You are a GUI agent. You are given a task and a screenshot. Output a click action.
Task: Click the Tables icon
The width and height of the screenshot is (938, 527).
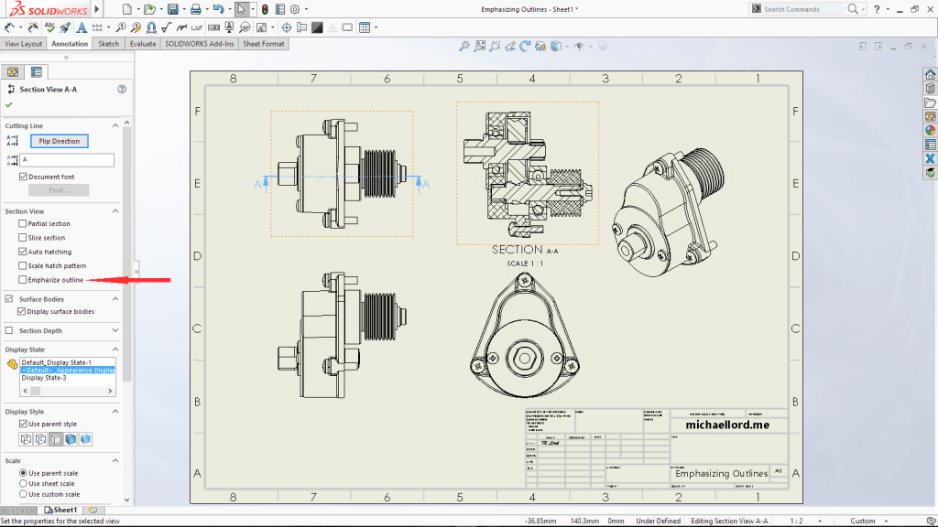pos(365,27)
